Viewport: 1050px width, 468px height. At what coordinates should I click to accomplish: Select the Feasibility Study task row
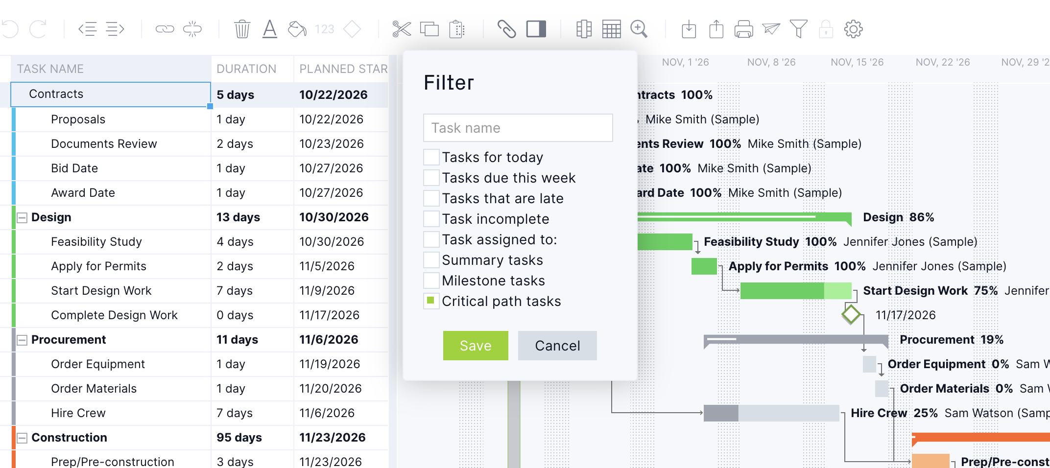(194, 242)
